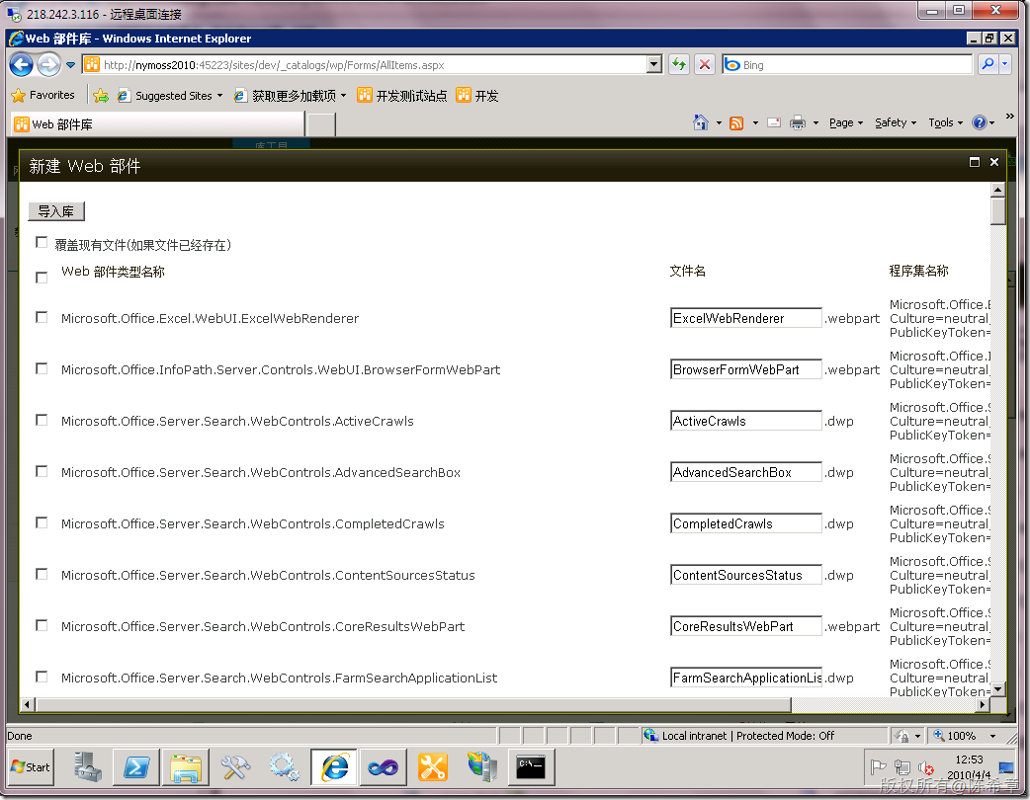Viewport: 1030px width, 800px height.
Task: Click the Bing search magnifier button
Action: pyautogui.click(x=987, y=64)
